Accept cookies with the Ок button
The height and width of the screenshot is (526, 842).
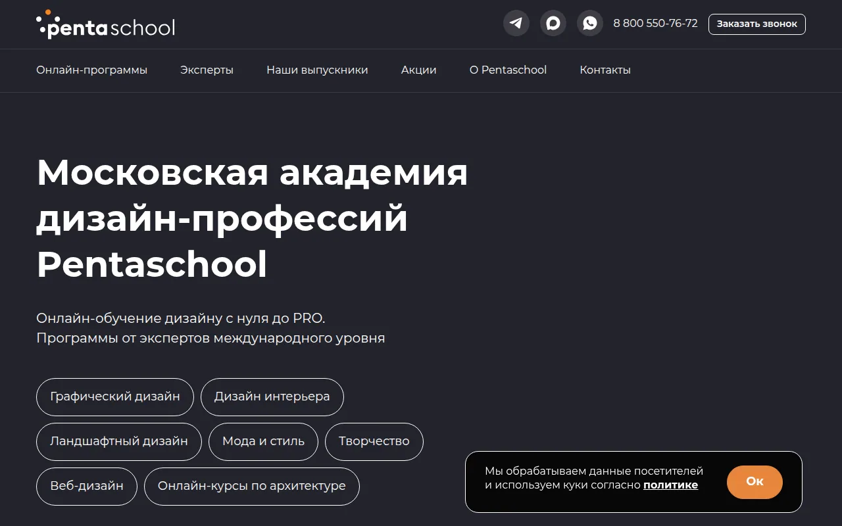pyautogui.click(x=755, y=482)
